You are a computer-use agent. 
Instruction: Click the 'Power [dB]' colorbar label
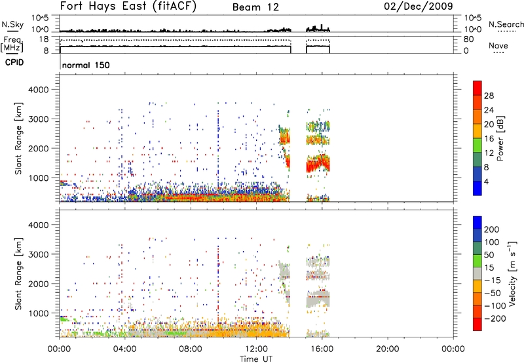[x=500, y=138]
